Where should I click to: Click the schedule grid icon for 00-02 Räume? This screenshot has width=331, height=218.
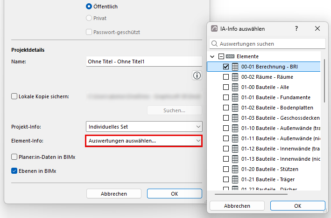[x=235, y=77]
